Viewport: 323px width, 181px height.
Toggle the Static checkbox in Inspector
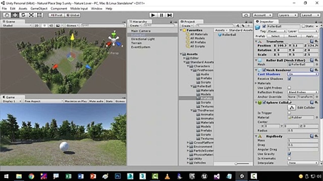pyautogui.click(x=303, y=26)
